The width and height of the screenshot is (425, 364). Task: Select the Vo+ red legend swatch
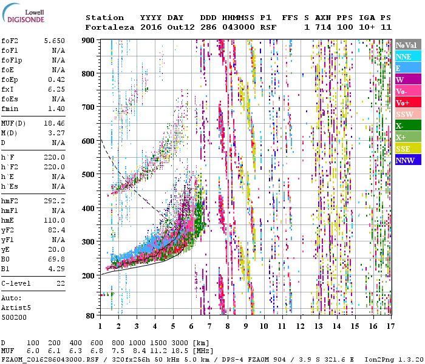point(408,103)
